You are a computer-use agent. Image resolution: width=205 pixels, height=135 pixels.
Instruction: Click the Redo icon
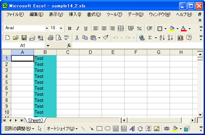pyautogui.click(x=128, y=38)
